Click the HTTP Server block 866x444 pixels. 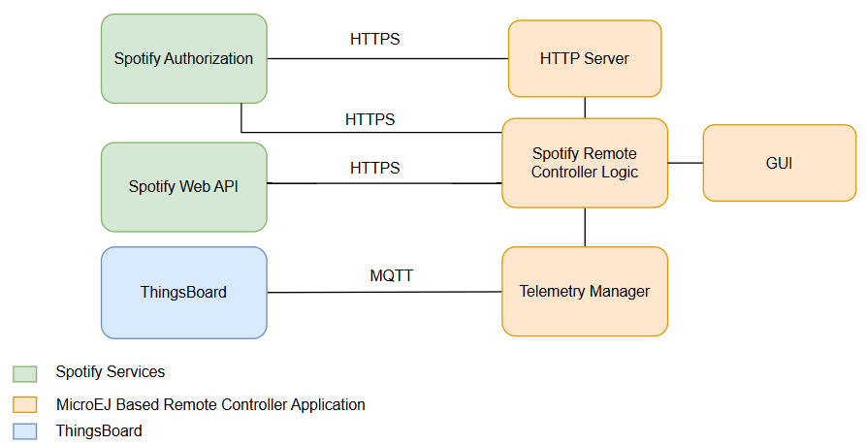(x=585, y=58)
